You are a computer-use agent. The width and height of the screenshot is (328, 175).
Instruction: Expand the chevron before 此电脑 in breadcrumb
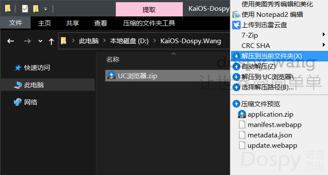[73, 40]
